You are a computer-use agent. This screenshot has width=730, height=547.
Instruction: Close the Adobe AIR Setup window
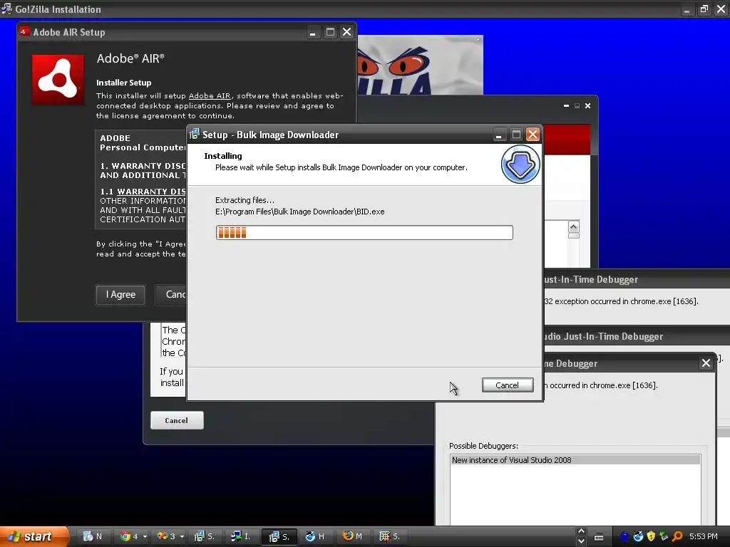tap(347, 31)
